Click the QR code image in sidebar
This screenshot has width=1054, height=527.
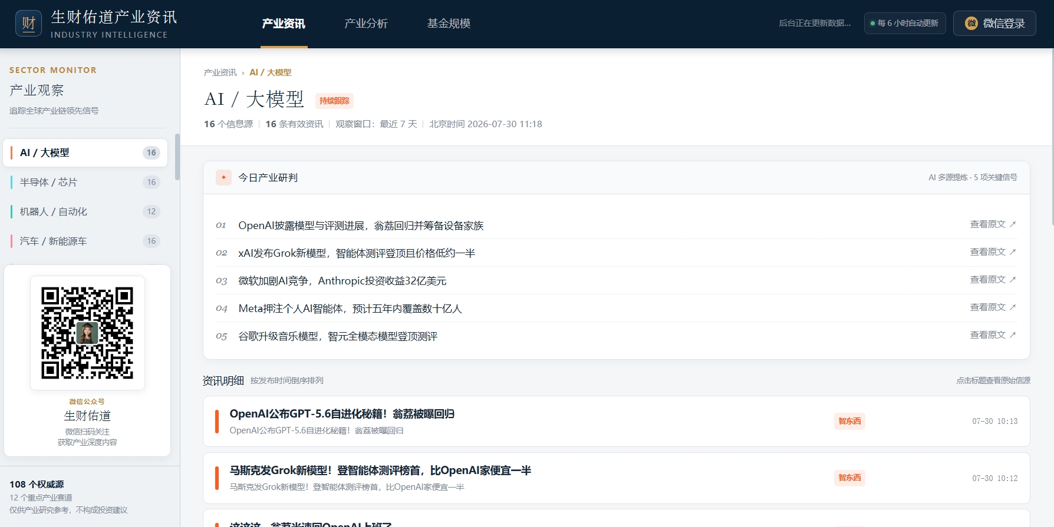coord(87,333)
